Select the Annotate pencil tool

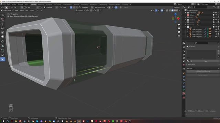(x=3, y=41)
